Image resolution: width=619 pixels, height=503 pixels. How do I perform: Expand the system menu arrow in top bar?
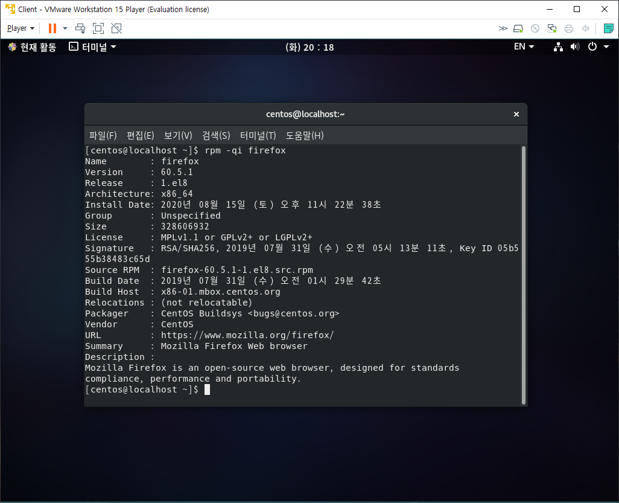[606, 47]
